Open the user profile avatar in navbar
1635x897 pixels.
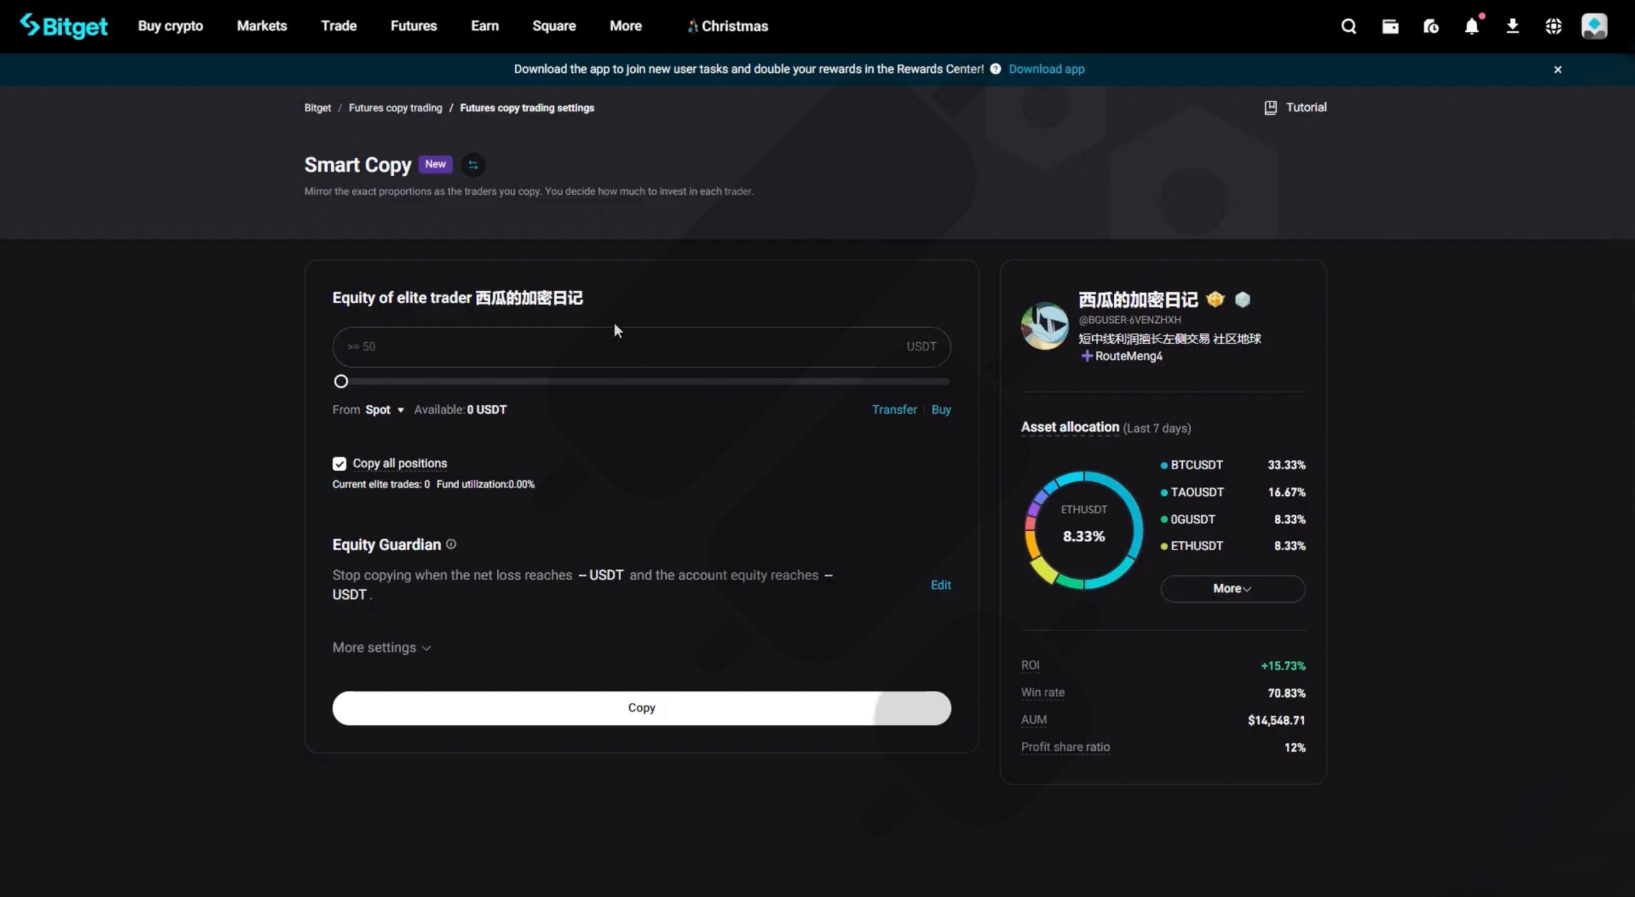click(x=1594, y=26)
